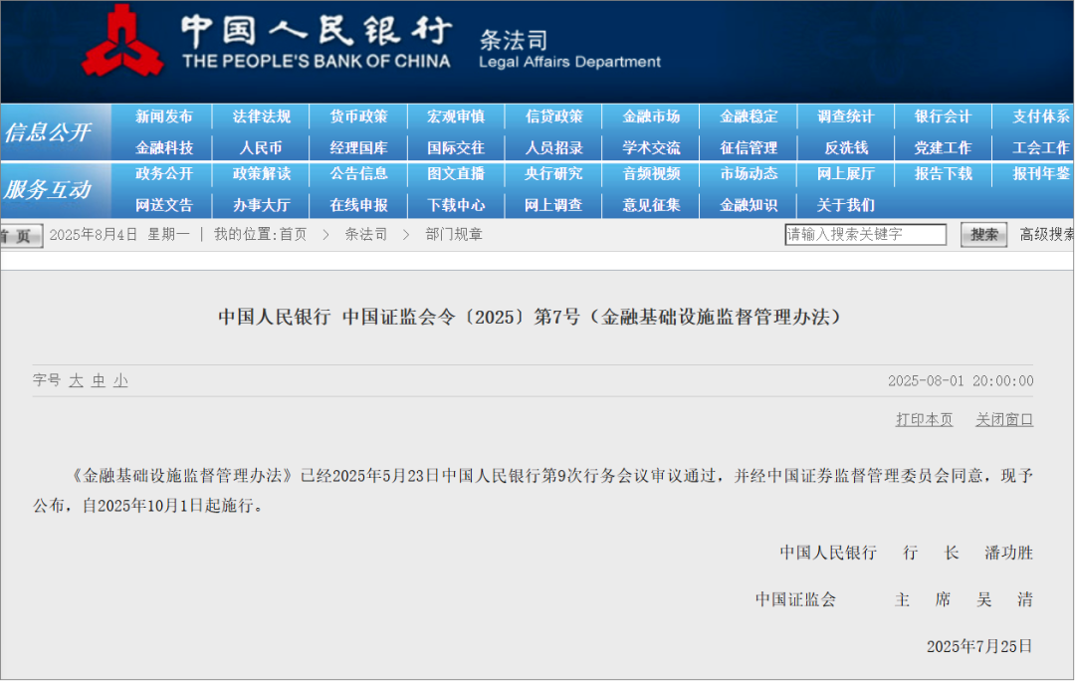
Task: Open 报刊年鉴 menu item
Action: (1041, 173)
